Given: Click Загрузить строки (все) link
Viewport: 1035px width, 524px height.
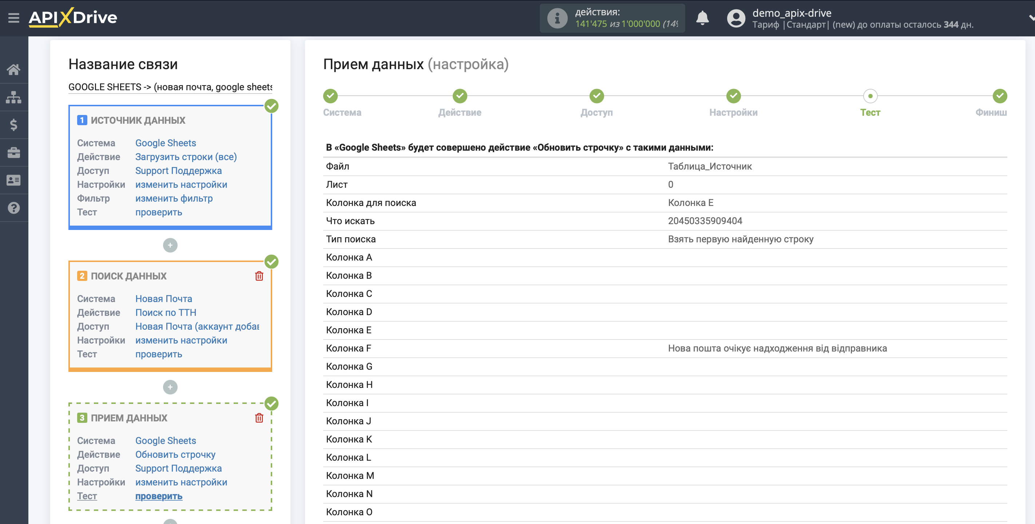Looking at the screenshot, I should click(x=186, y=157).
